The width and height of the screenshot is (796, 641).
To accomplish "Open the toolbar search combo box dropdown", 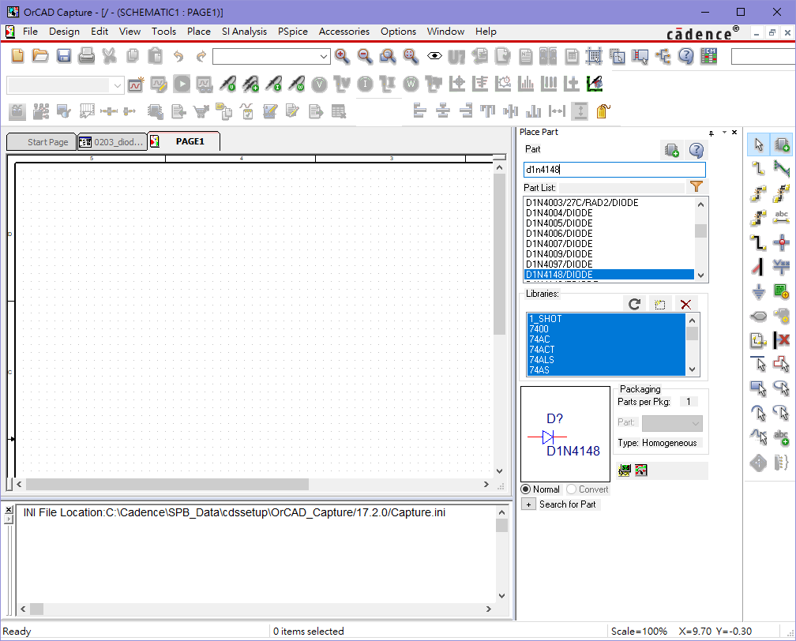I will 324,56.
